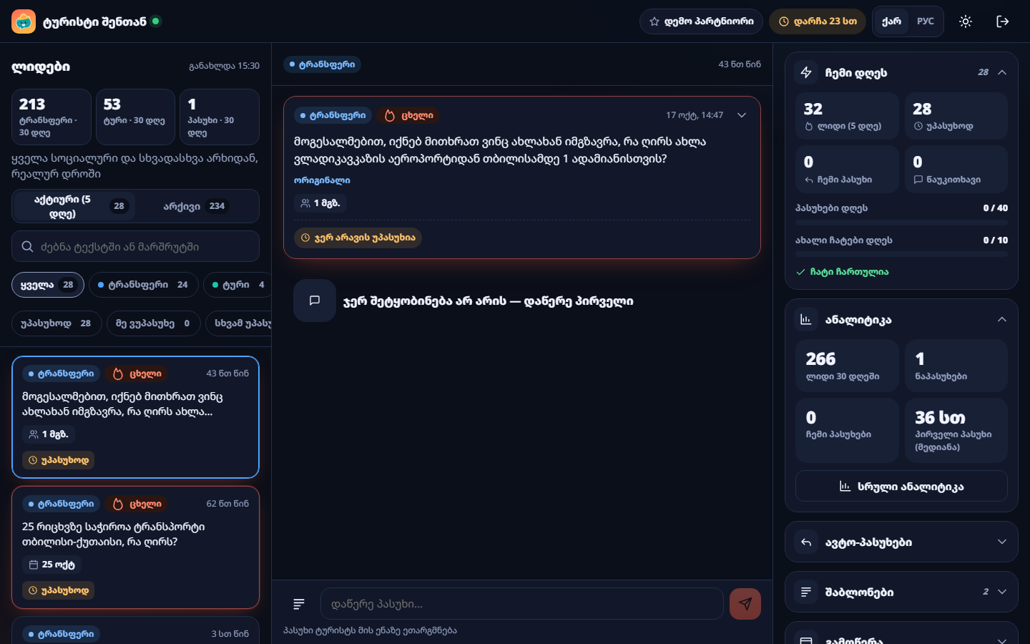Image resolution: width=1030 pixels, height=644 pixels.
Task: Toggle light theme with sun icon
Action: click(x=966, y=21)
